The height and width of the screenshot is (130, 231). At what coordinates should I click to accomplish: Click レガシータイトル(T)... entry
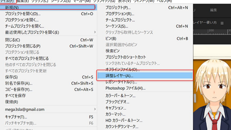(121, 82)
